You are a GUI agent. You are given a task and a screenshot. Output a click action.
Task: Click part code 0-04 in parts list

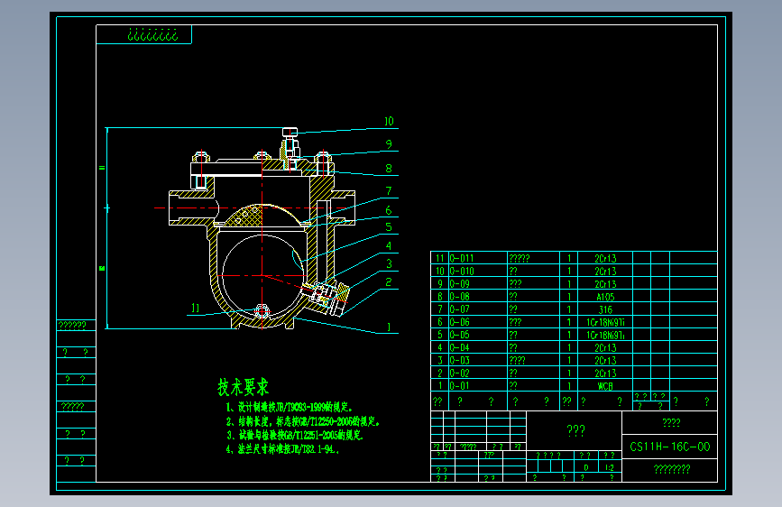[460, 347]
